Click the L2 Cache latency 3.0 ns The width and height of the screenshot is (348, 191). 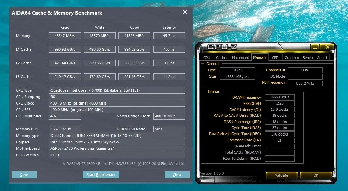(x=169, y=63)
